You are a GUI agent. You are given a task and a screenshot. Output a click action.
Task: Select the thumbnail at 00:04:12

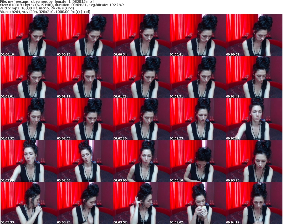(254, 203)
